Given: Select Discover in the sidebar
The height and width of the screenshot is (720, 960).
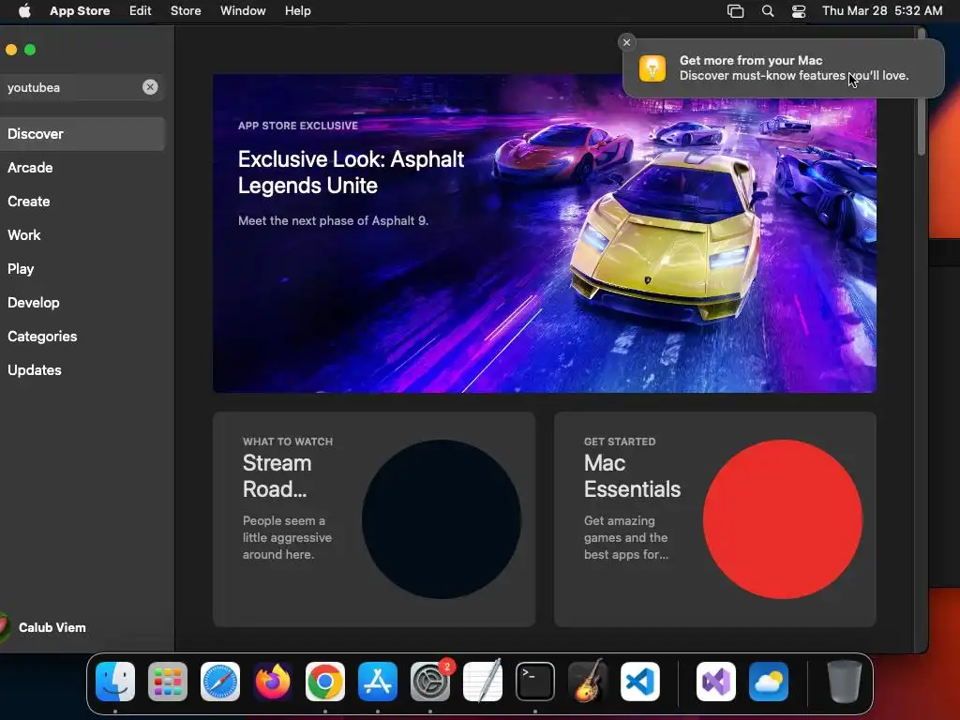Looking at the screenshot, I should (x=82, y=134).
